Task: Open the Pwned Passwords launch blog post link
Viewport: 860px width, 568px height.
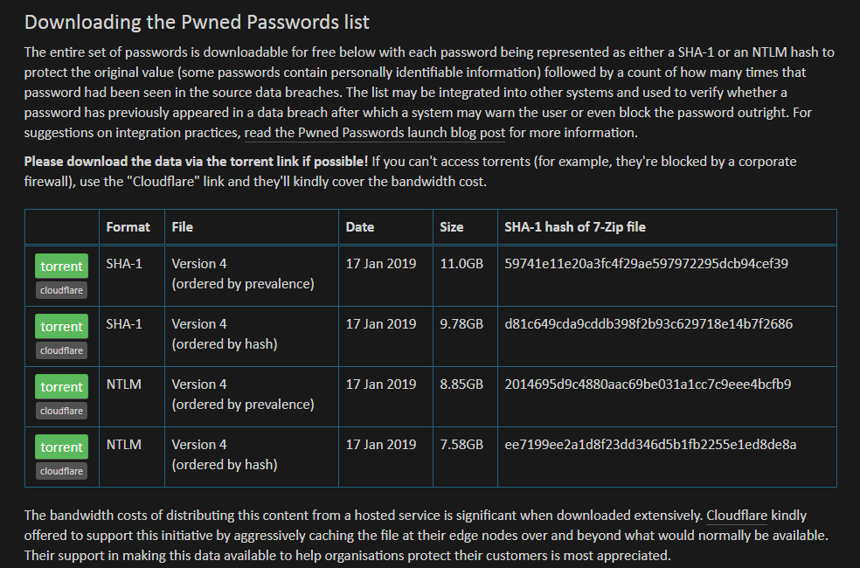Action: [x=375, y=133]
